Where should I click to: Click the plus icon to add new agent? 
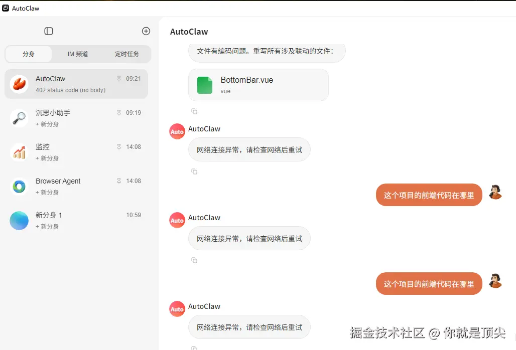click(146, 31)
